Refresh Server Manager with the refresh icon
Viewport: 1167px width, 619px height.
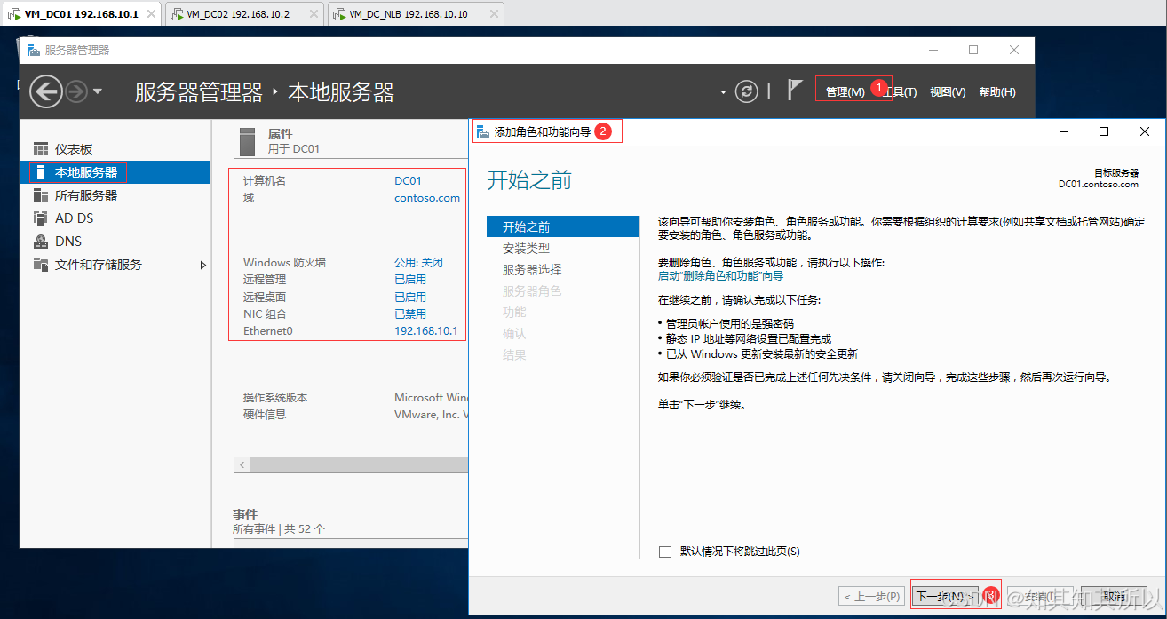(x=748, y=91)
